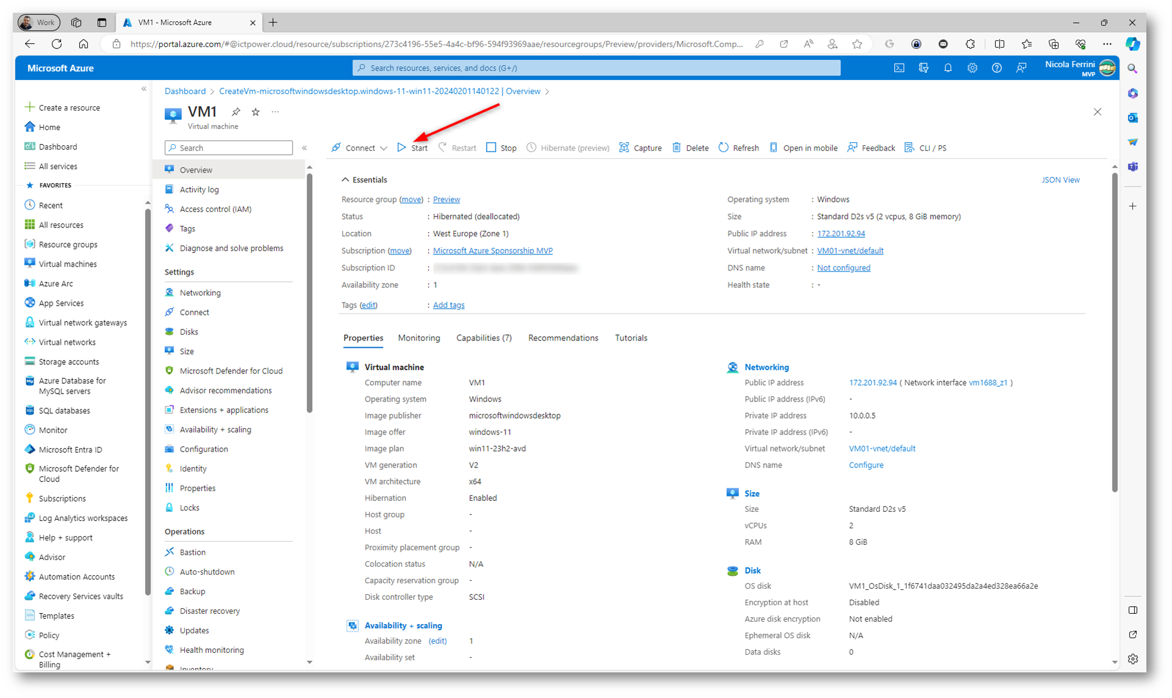Open directories and subscriptions filter icon
1172x698 pixels.
[923, 68]
